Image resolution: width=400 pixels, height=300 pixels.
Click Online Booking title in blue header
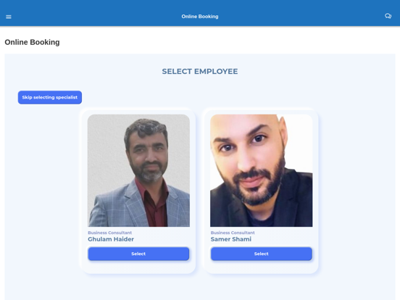tap(200, 17)
